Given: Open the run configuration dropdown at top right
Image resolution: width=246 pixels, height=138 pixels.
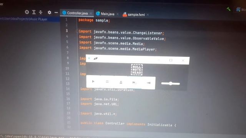Looking at the screenshot, I should click(241, 10).
